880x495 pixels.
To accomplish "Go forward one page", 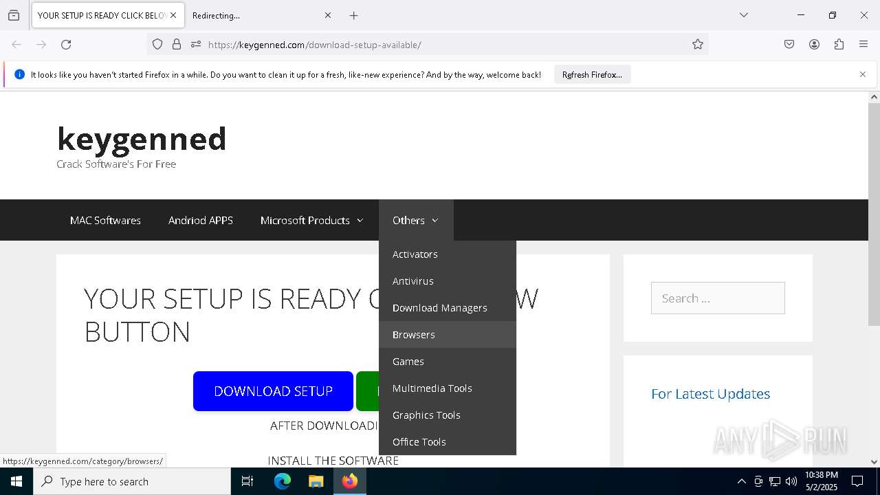I will coord(41,45).
